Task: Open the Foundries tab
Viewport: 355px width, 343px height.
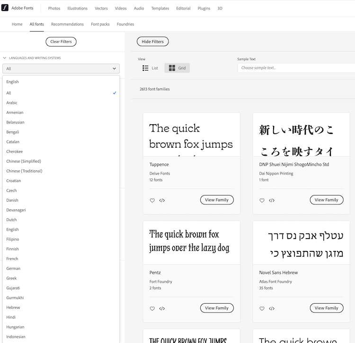Action: (x=125, y=24)
